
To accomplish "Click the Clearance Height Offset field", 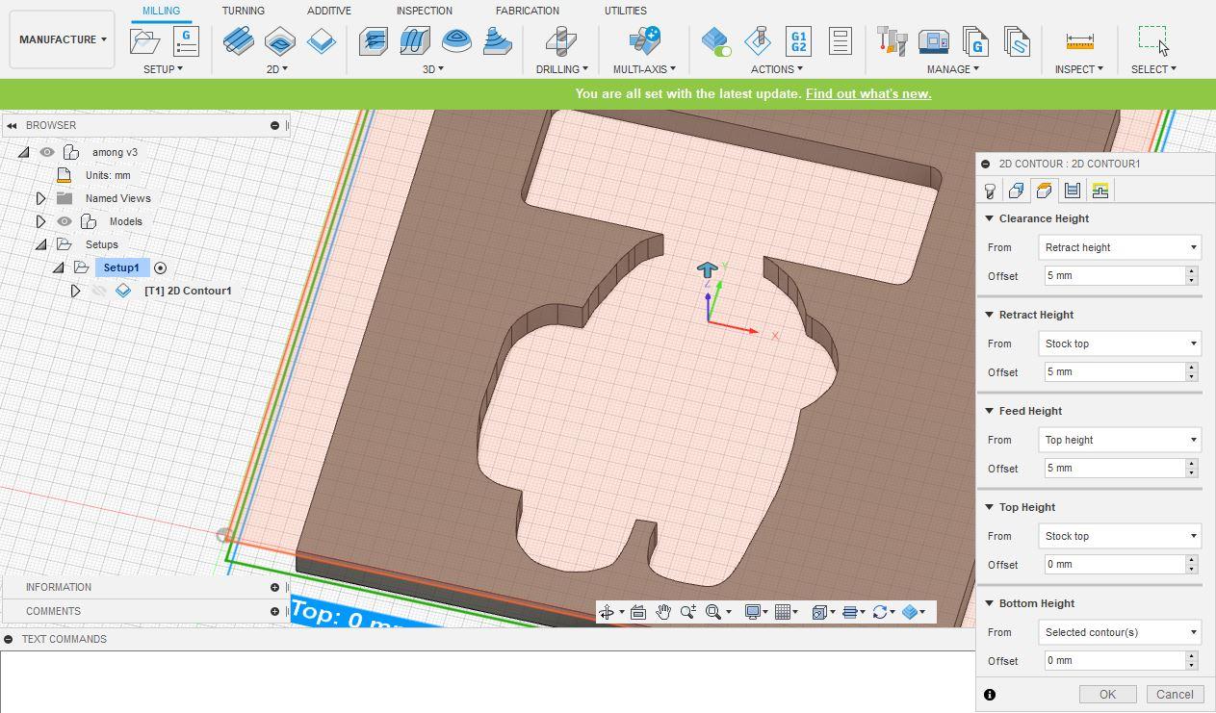I will pos(1114,276).
